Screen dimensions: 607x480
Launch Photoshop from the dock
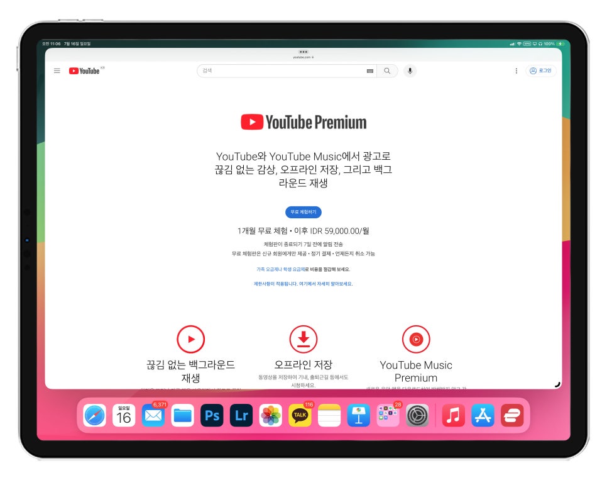pos(212,415)
